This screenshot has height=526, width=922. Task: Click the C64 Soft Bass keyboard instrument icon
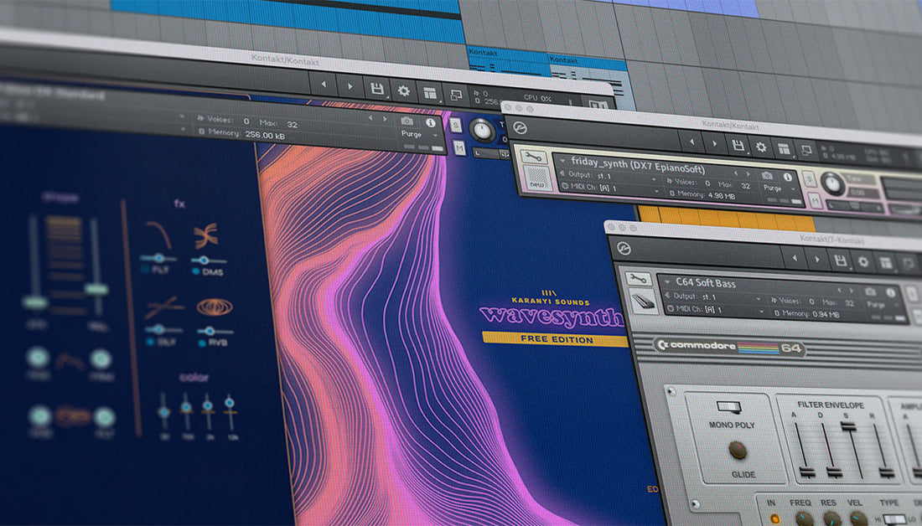pyautogui.click(x=643, y=302)
